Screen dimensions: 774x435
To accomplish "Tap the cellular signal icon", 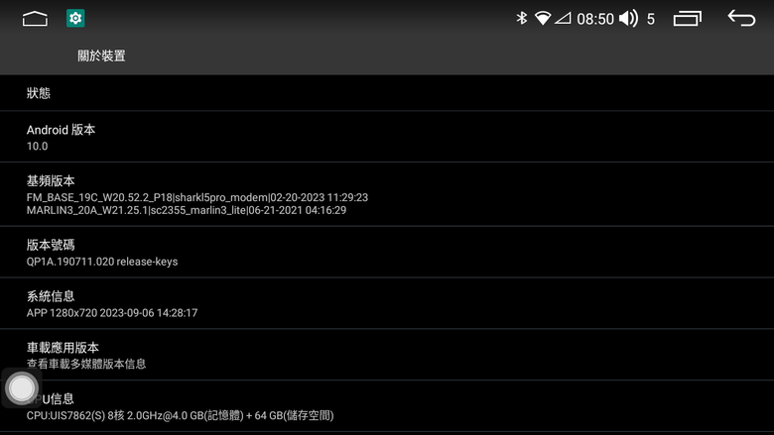I will pos(563,18).
